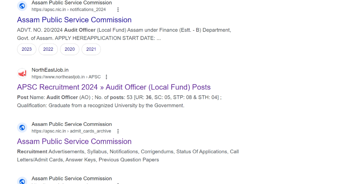The width and height of the screenshot is (340, 184).
Task: Select the 2021 sitelink chip
Action: pos(91,49)
